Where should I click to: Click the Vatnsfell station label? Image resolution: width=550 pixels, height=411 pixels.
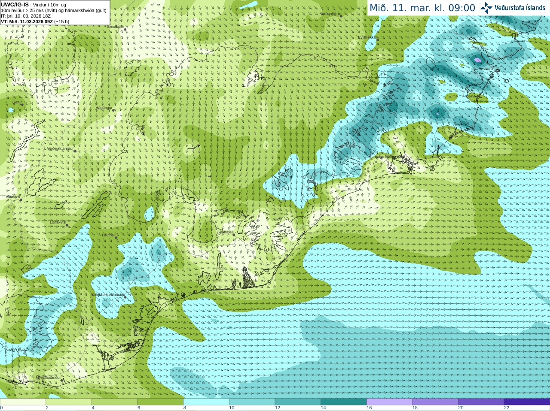tap(13, 197)
